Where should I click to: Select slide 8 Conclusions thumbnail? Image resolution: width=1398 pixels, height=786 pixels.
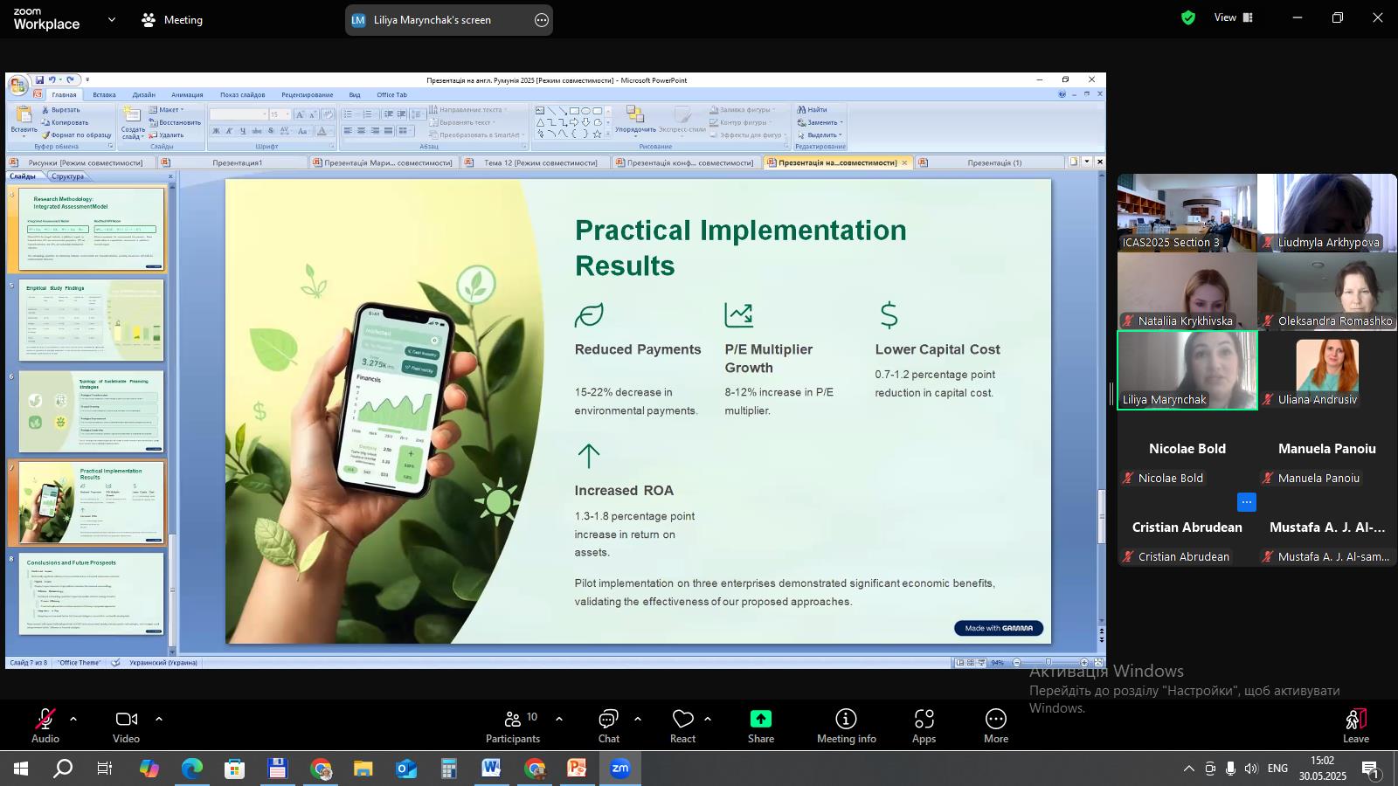click(x=92, y=594)
